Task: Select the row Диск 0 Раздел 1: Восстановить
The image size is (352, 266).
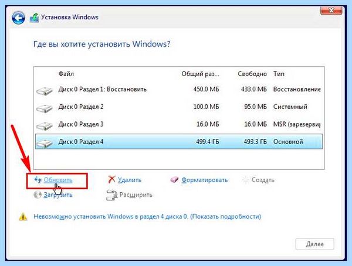Action: click(x=179, y=89)
